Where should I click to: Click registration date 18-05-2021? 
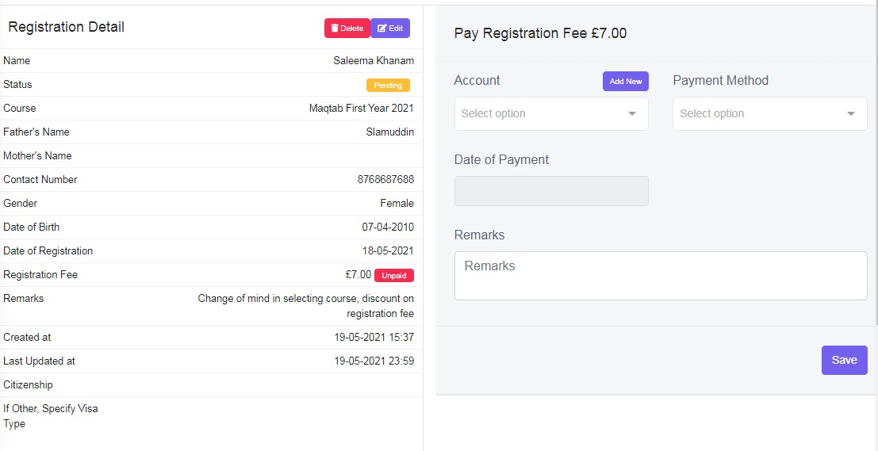coord(388,250)
